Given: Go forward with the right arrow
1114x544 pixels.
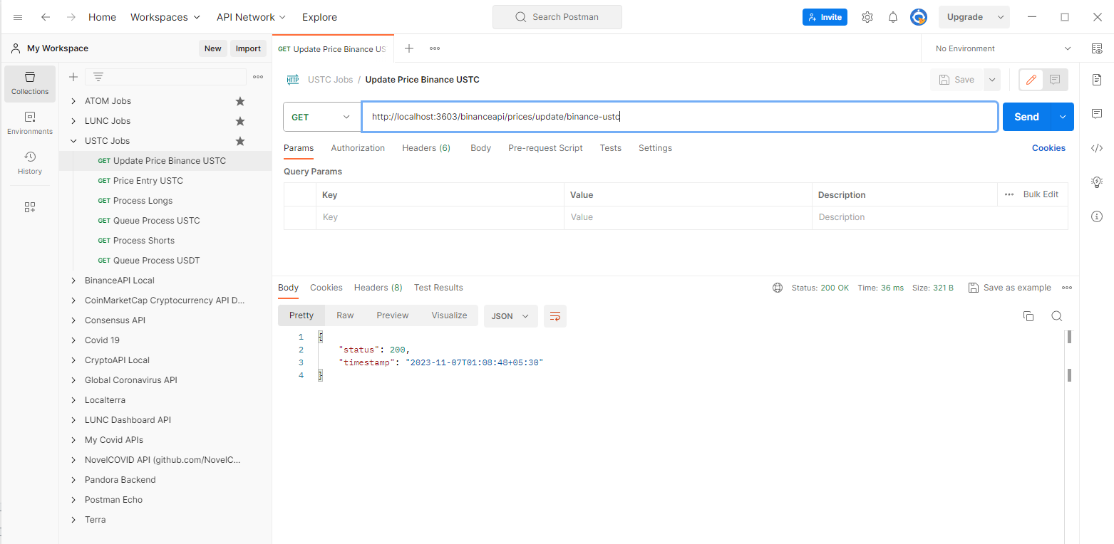Looking at the screenshot, I should 71,17.
